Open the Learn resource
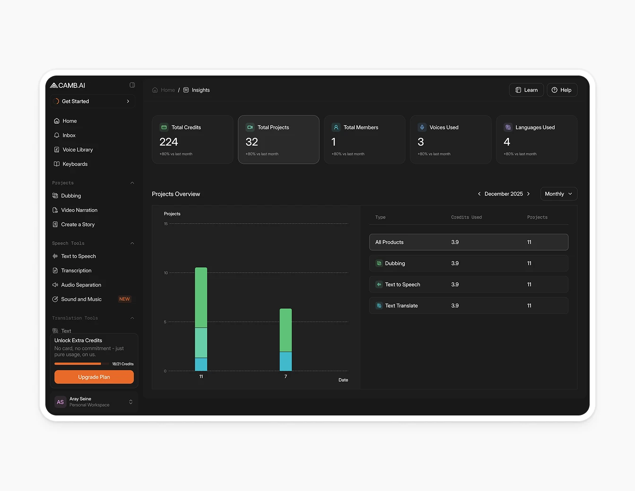Viewport: 635px width, 491px height. [x=526, y=90]
